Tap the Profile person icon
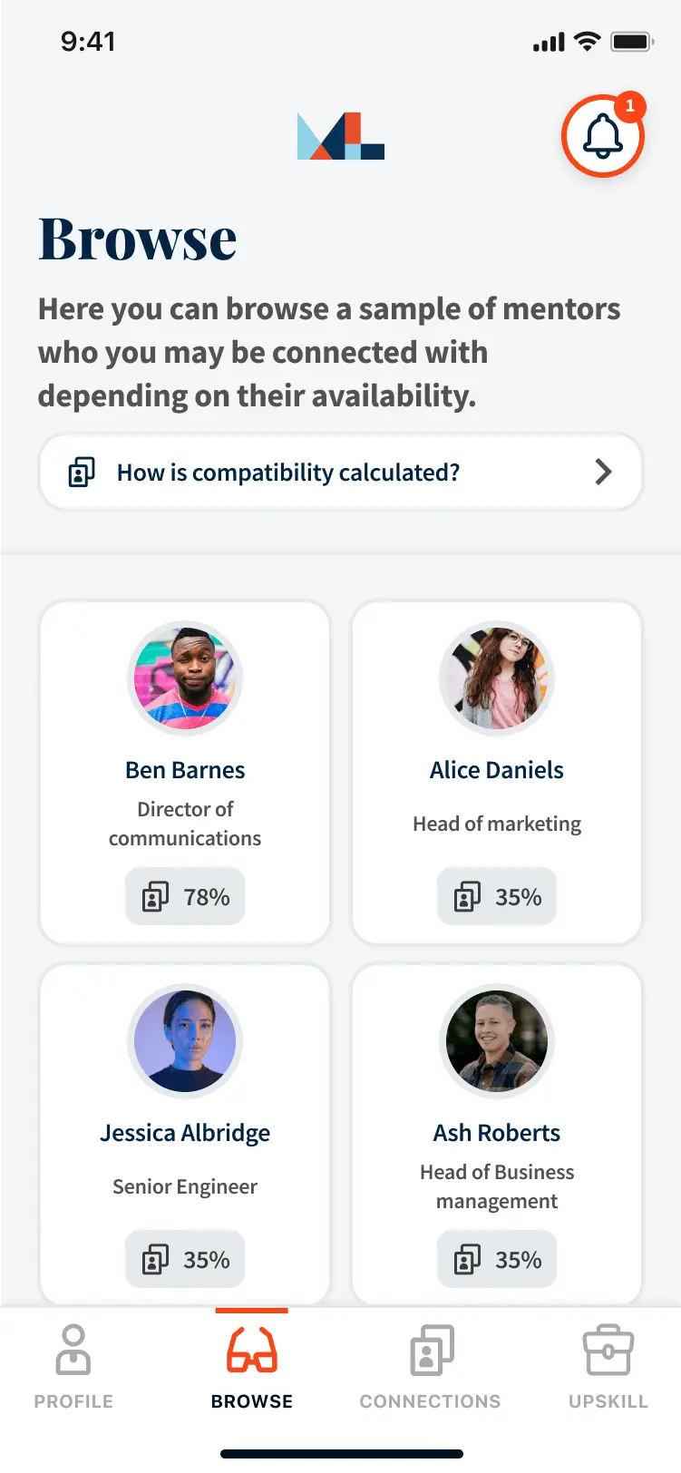Image resolution: width=681 pixels, height=1473 pixels. pos(73,1349)
